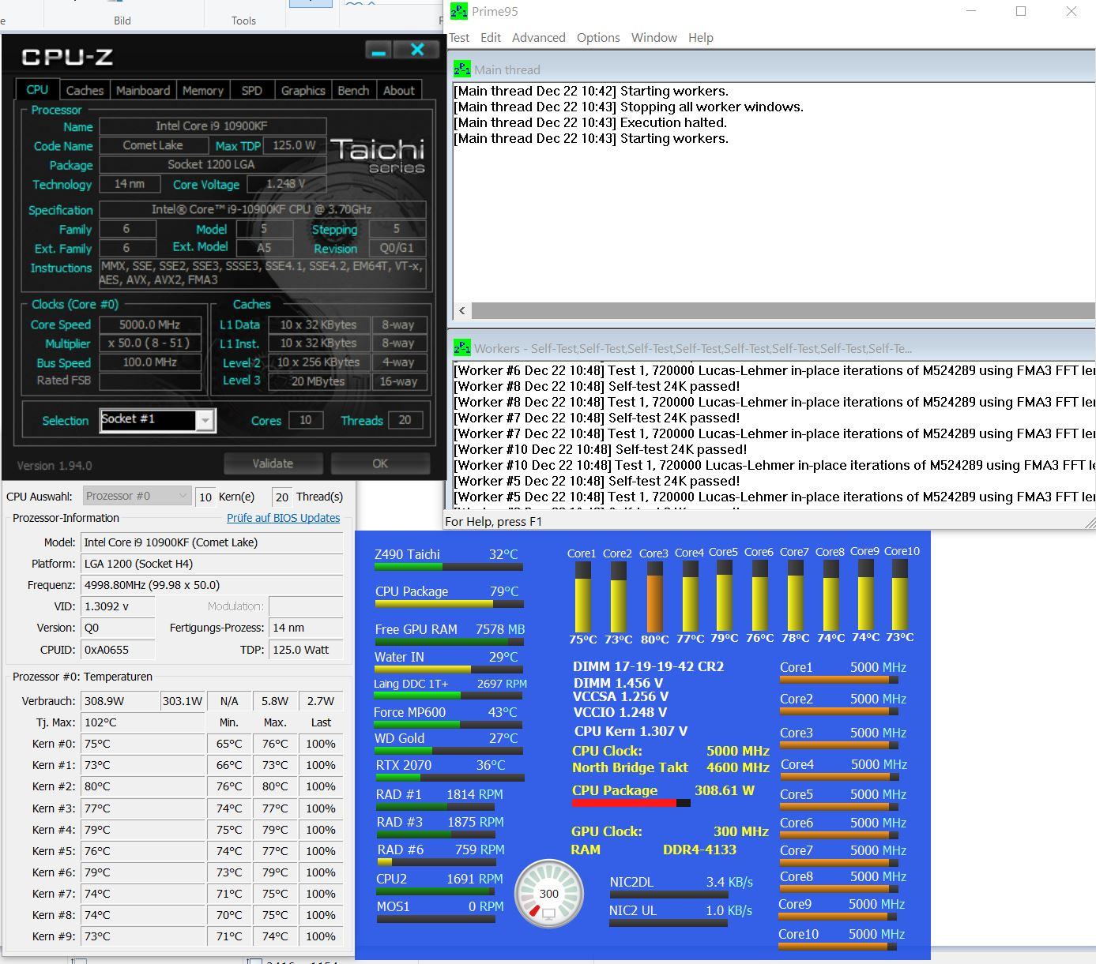Expand the Socket #1 selection dropdown
This screenshot has height=964, width=1096.
(205, 420)
